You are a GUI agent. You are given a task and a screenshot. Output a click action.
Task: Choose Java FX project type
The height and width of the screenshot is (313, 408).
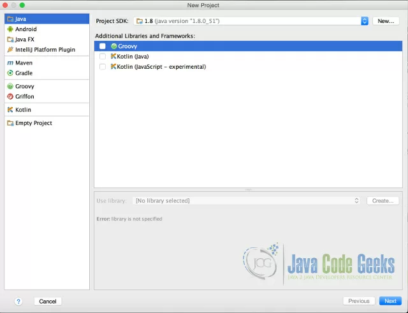pyautogui.click(x=47, y=40)
